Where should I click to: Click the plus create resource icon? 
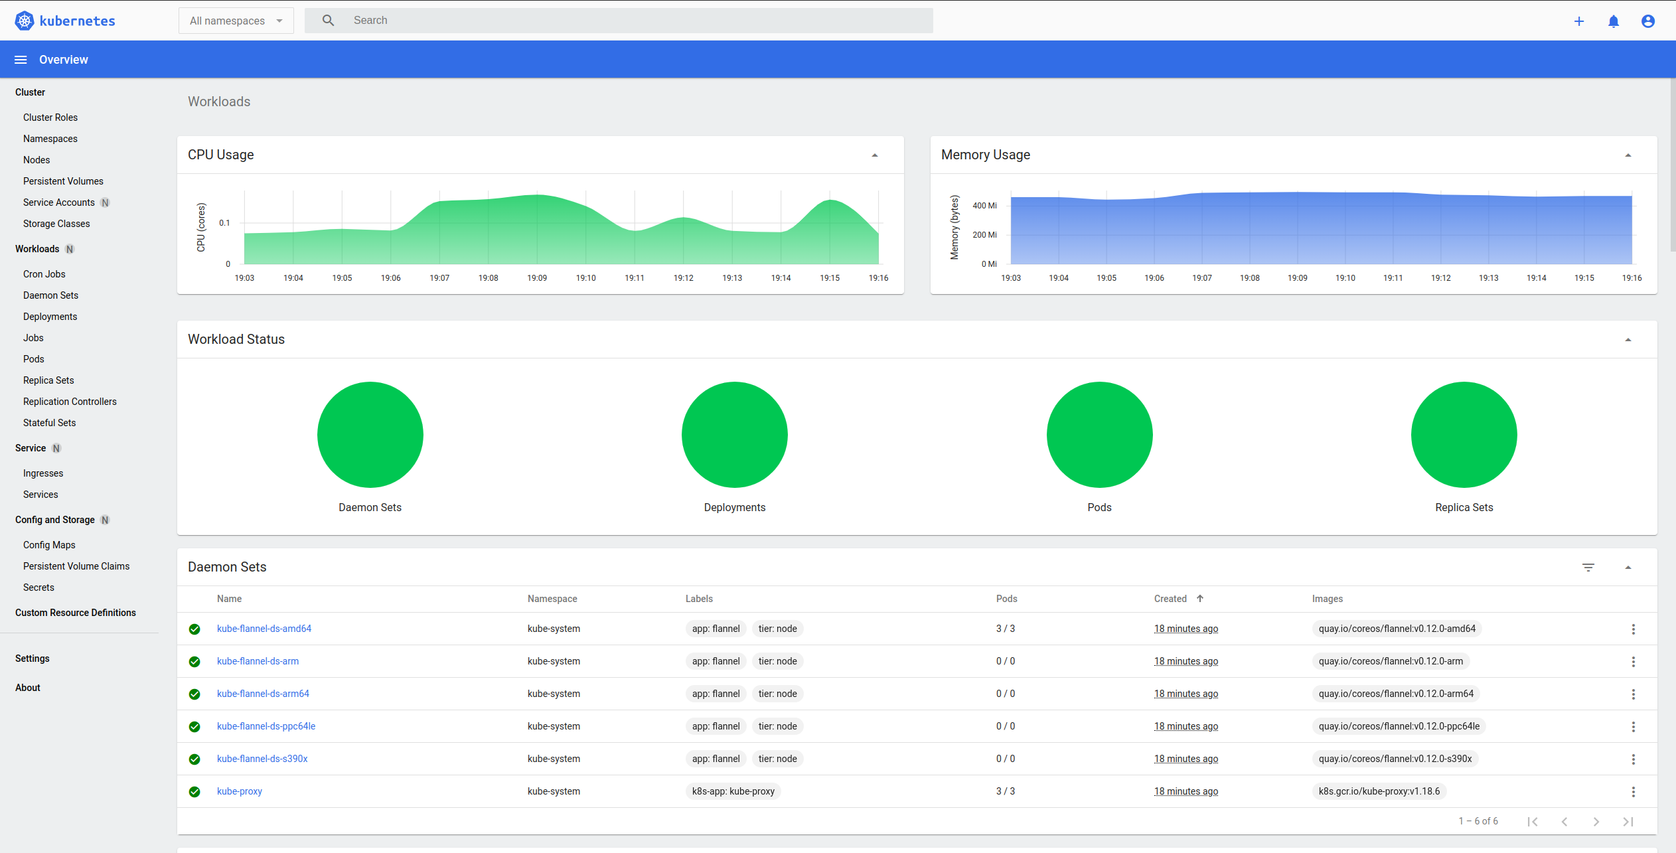coord(1579,21)
